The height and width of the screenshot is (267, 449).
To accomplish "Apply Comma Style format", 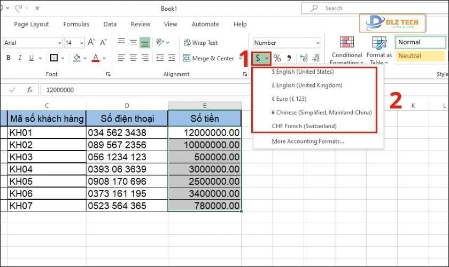I will pyautogui.click(x=289, y=58).
